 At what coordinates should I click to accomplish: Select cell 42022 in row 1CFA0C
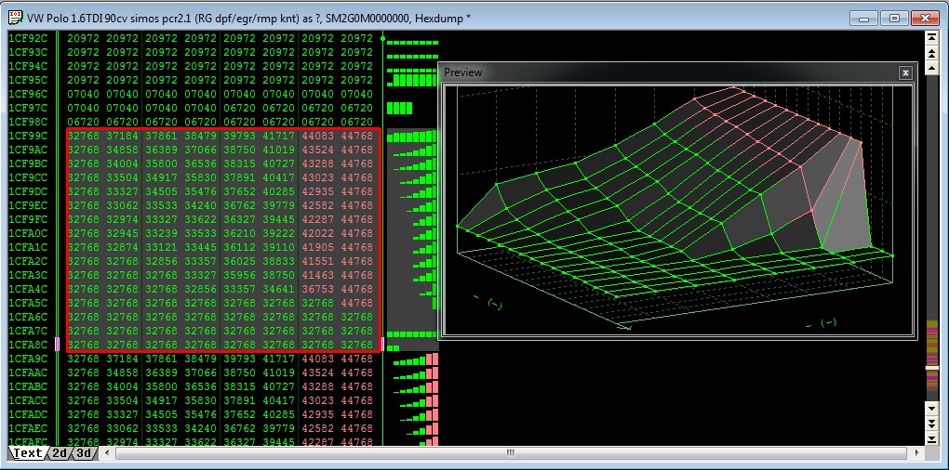click(318, 233)
